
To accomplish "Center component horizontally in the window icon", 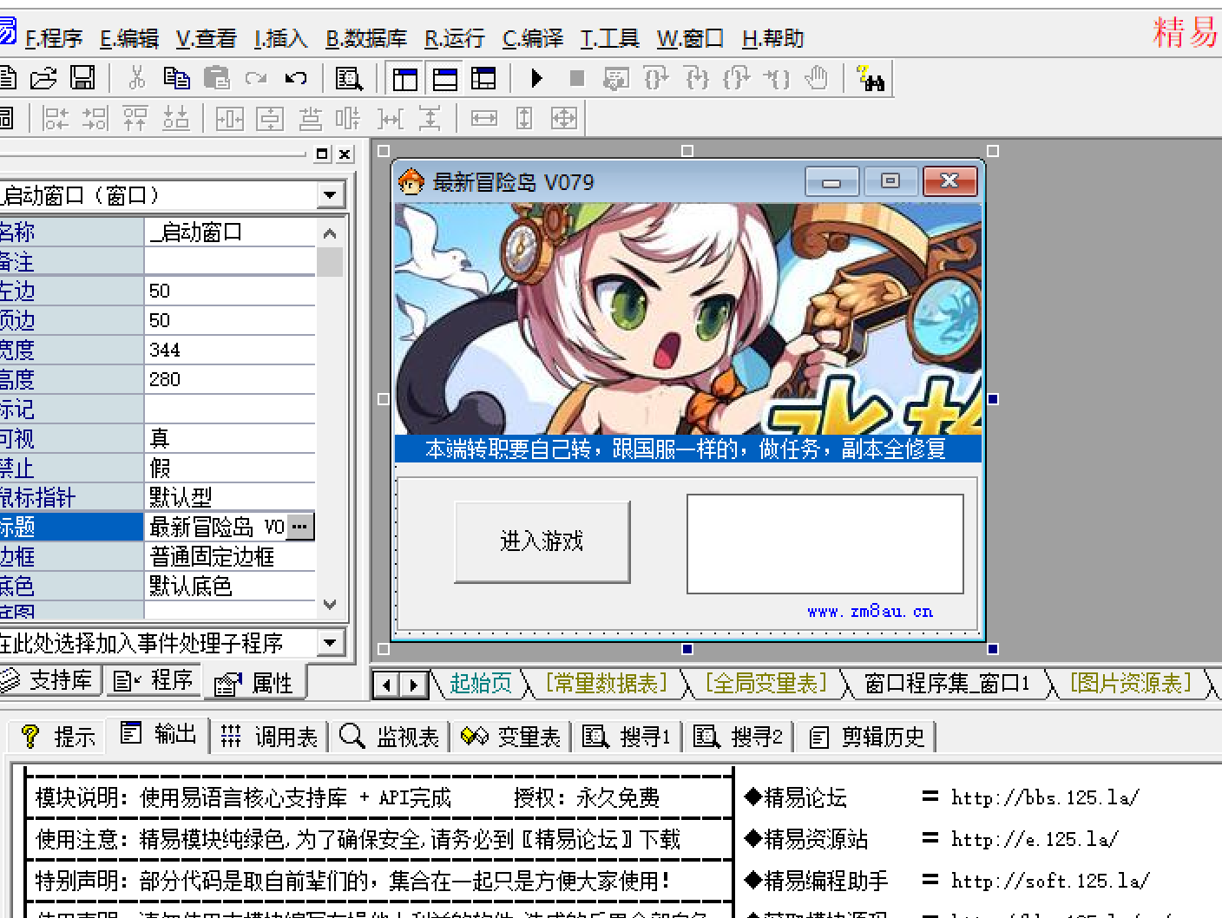I will 229,118.
